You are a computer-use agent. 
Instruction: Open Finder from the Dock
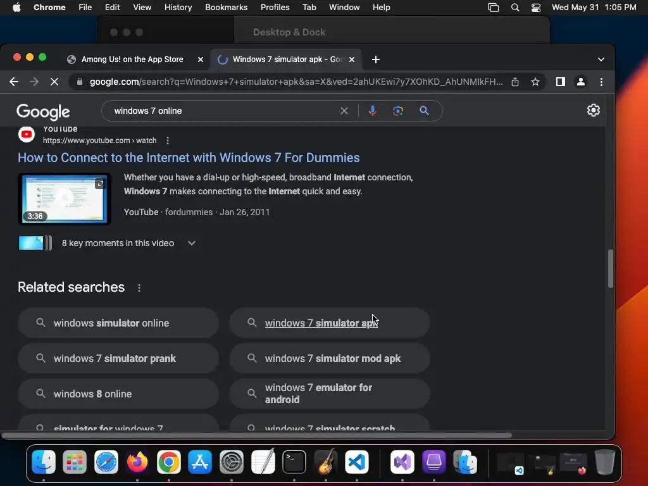point(44,462)
